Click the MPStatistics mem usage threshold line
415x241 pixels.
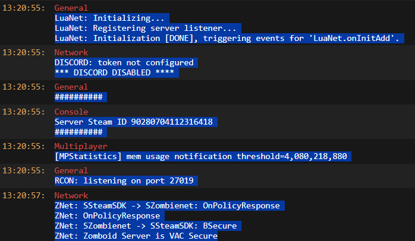coord(203,156)
